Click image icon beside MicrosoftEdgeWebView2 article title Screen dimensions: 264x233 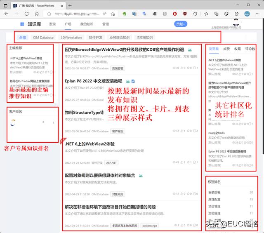[190, 50]
